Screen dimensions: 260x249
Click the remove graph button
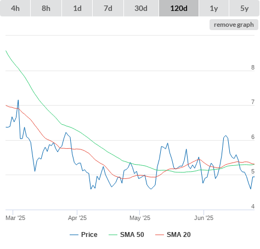(x=234, y=25)
